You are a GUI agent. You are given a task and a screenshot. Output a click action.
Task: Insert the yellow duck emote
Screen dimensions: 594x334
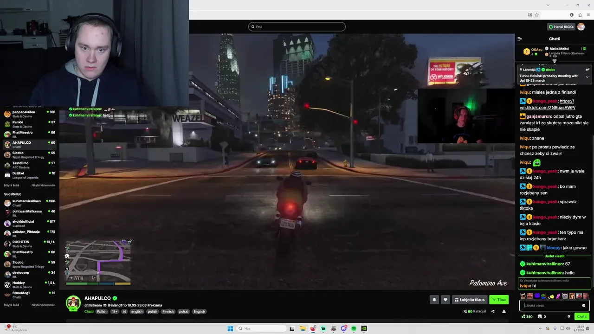click(551, 296)
